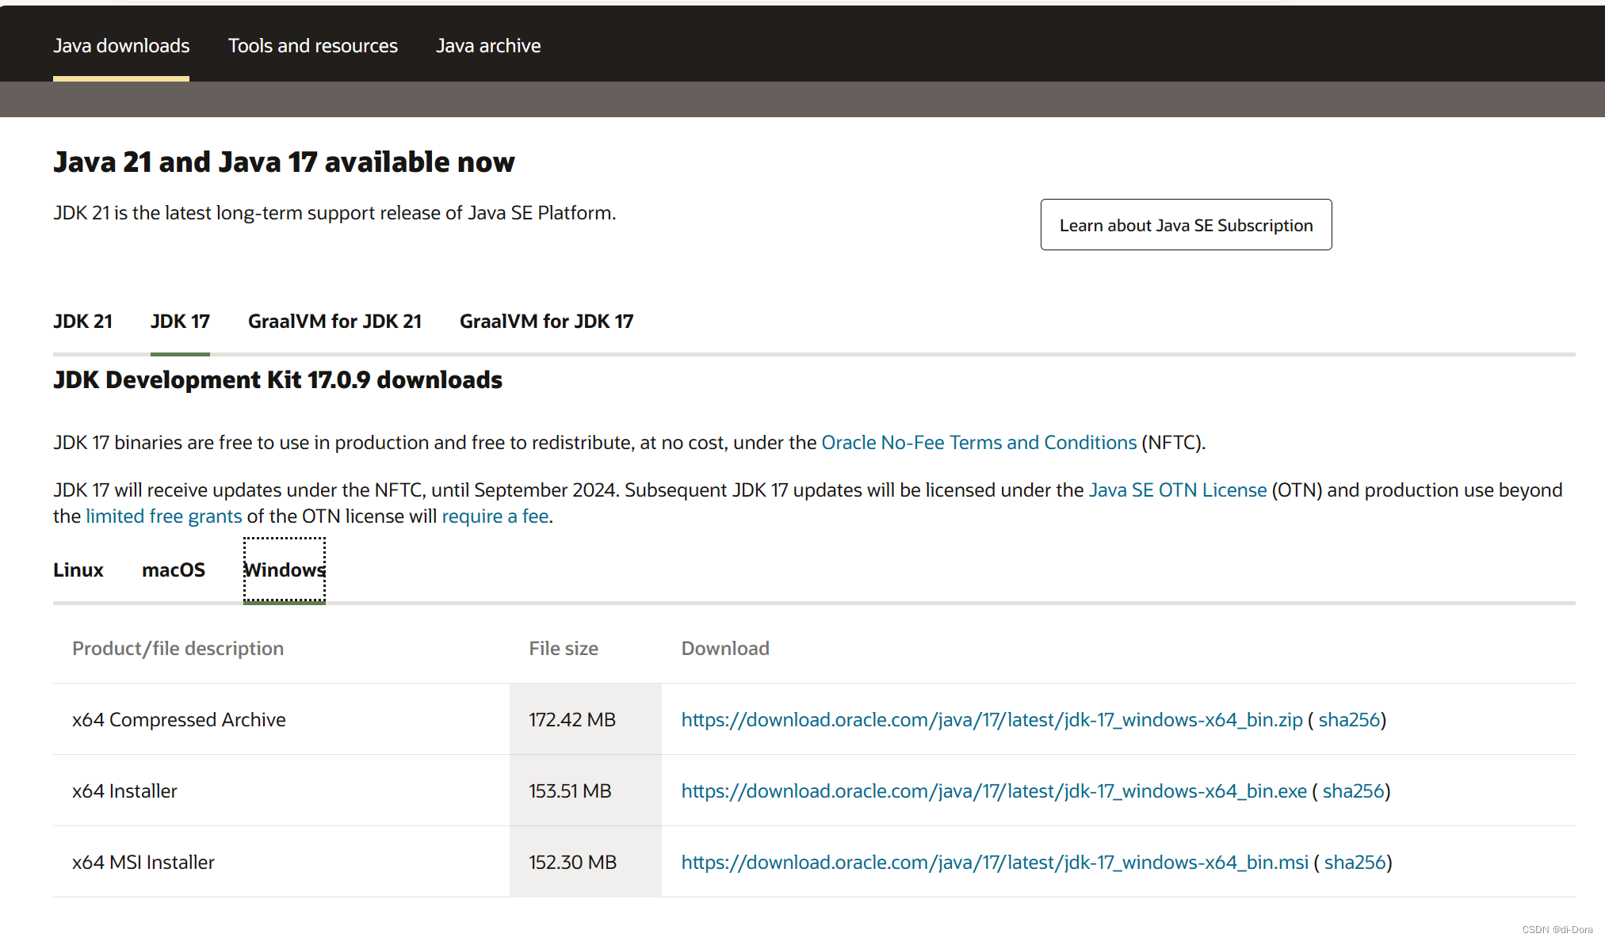Open the GraalVM for JDK 17 tab
This screenshot has height=941, width=1605.
(546, 322)
